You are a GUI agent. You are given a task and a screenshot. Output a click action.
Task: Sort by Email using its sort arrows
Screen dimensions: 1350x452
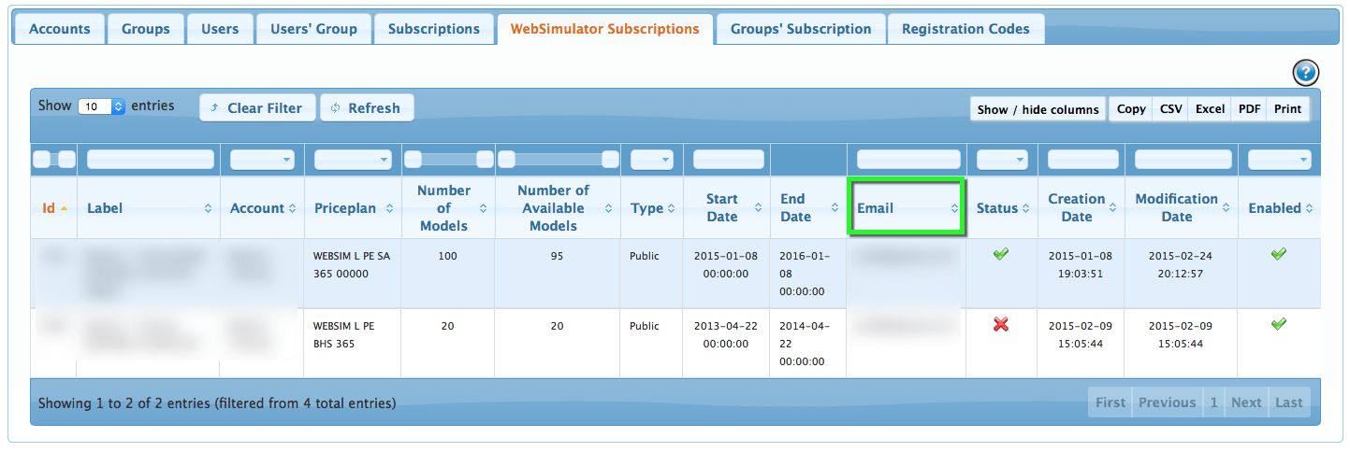click(954, 208)
